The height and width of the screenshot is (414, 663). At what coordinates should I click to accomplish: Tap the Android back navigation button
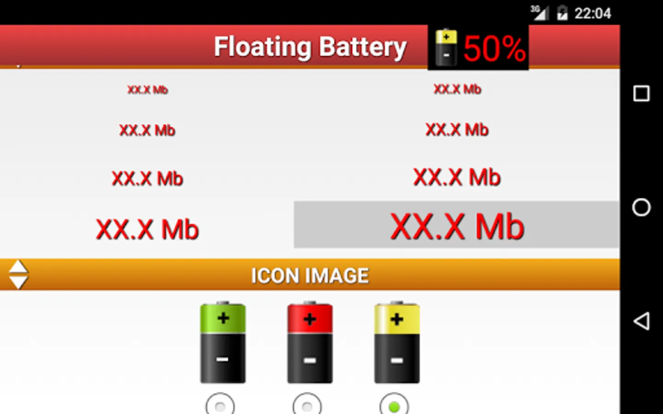641,321
